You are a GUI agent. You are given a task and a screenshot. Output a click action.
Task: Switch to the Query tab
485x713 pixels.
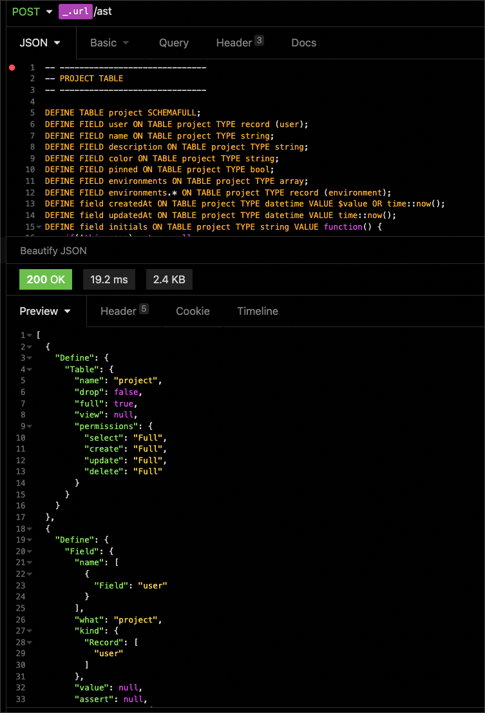(x=174, y=43)
